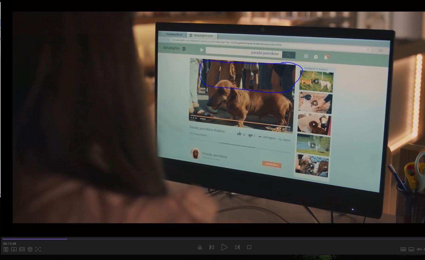This screenshot has width=425, height=260.
Task: Select the dailydogfilm.com browser tab
Action: 203,36
